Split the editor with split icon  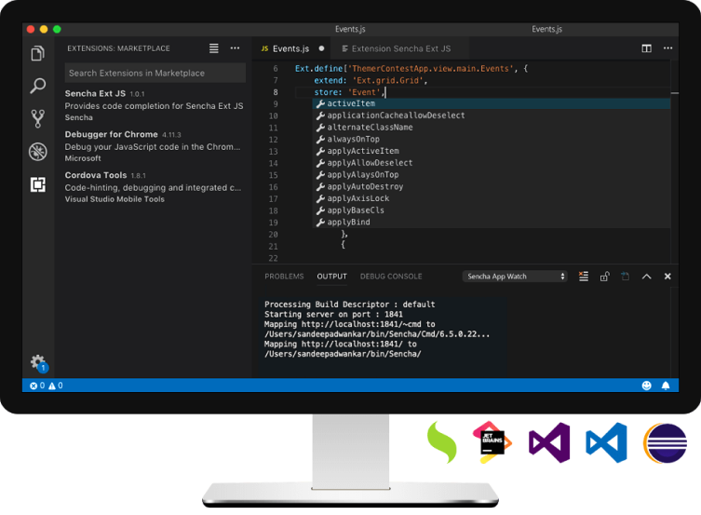646,48
